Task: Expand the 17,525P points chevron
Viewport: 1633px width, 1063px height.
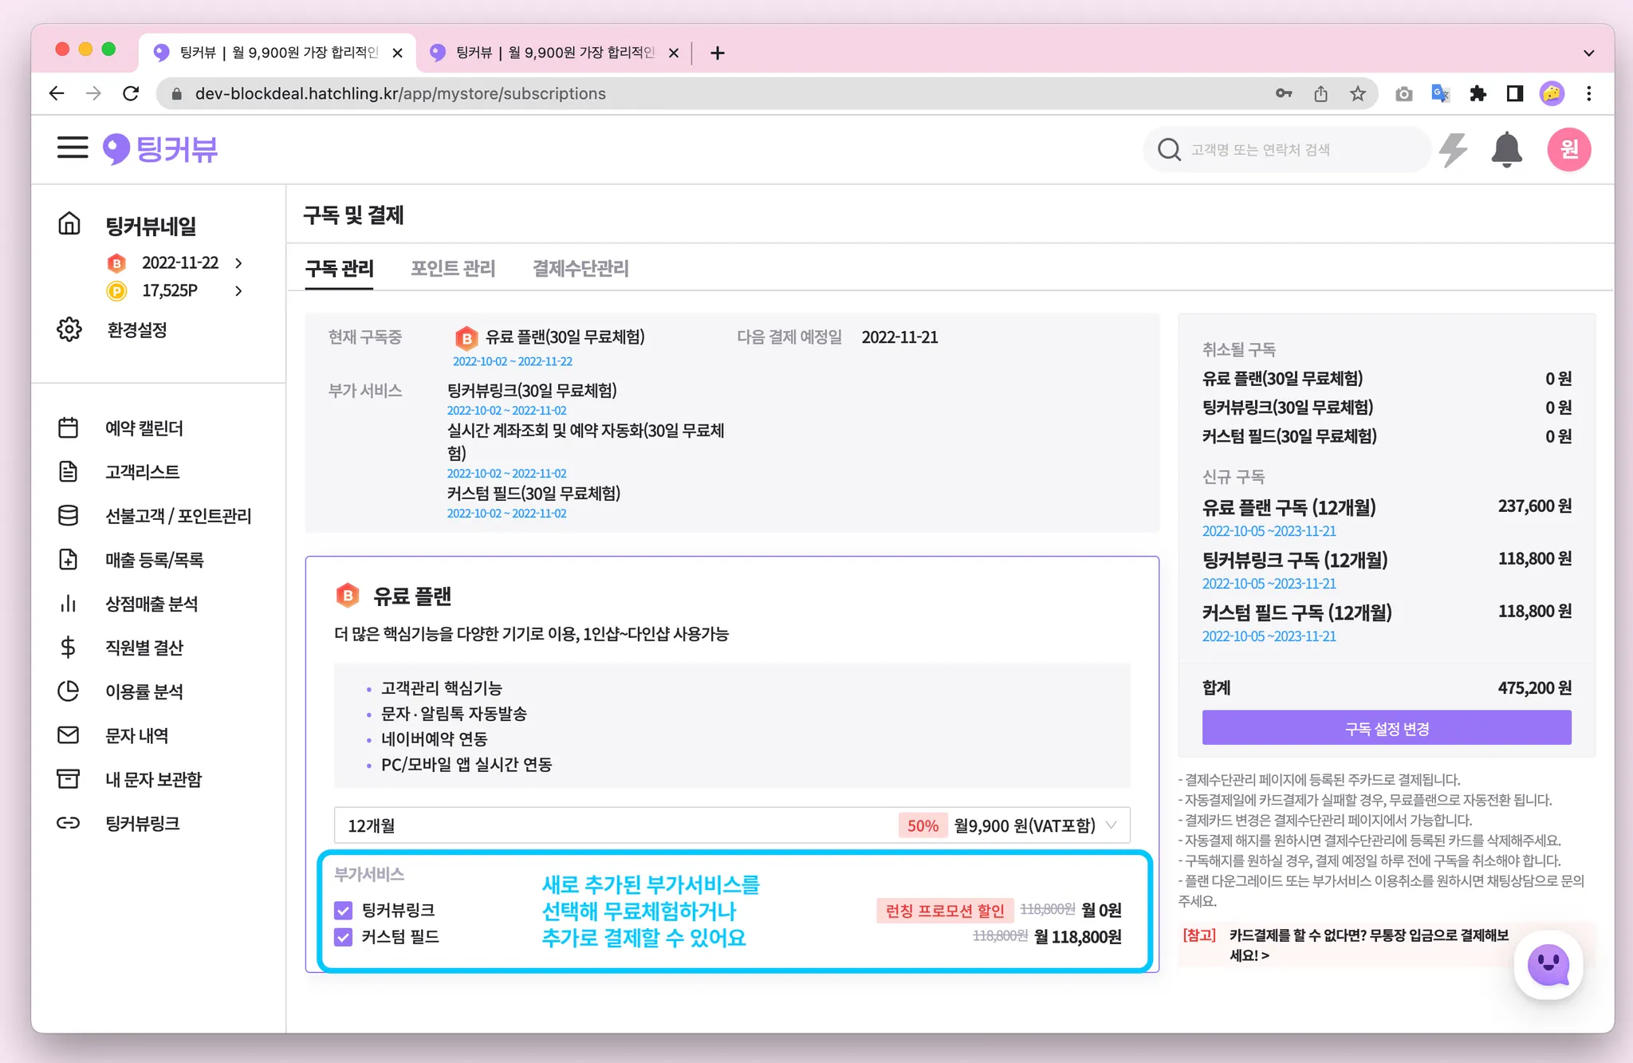Action: pos(238,291)
